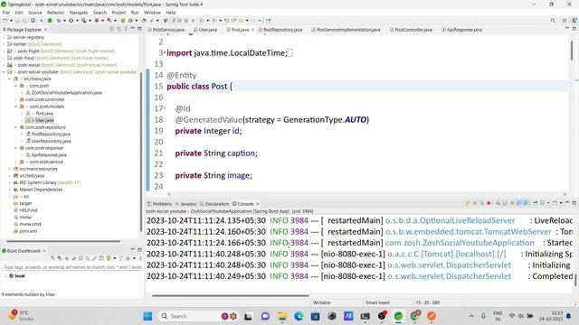The image size is (579, 325).
Task: Maximize the Console panel
Action: [574, 203]
